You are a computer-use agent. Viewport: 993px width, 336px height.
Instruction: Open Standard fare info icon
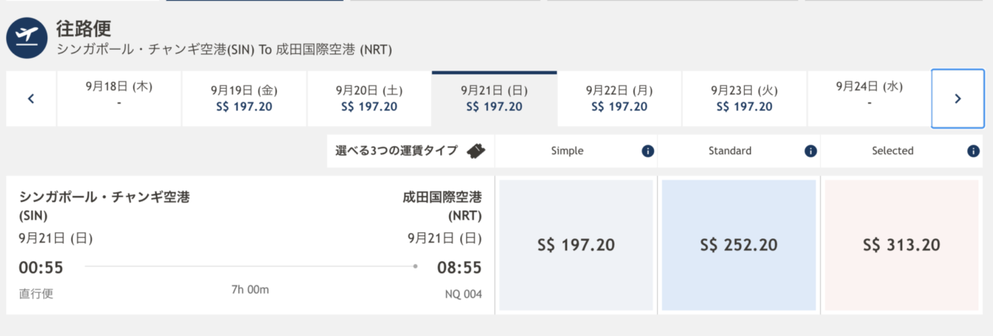click(x=811, y=151)
